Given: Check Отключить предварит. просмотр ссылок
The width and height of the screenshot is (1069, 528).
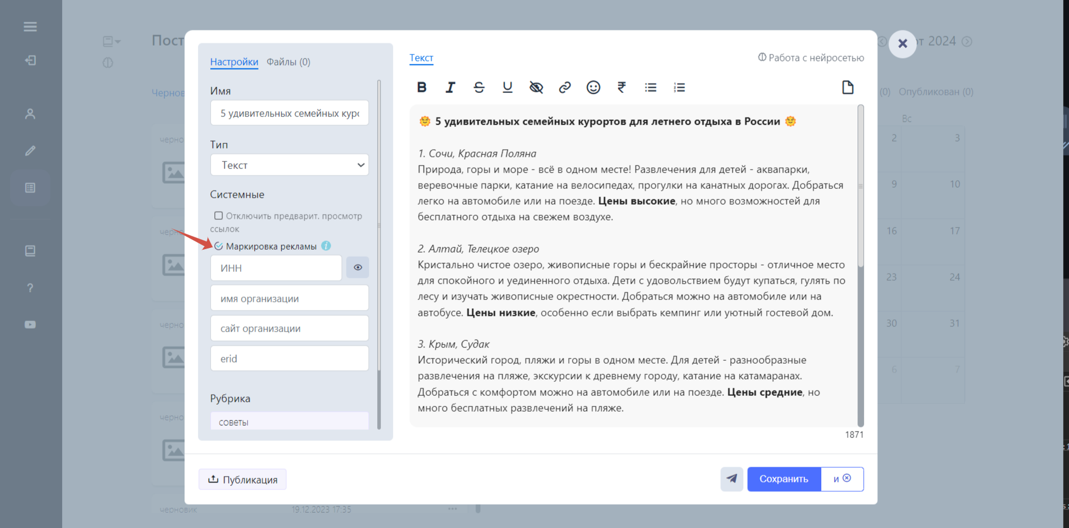Looking at the screenshot, I should (218, 216).
